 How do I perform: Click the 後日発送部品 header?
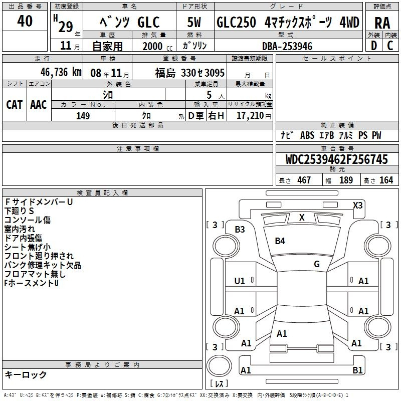pos(137,125)
